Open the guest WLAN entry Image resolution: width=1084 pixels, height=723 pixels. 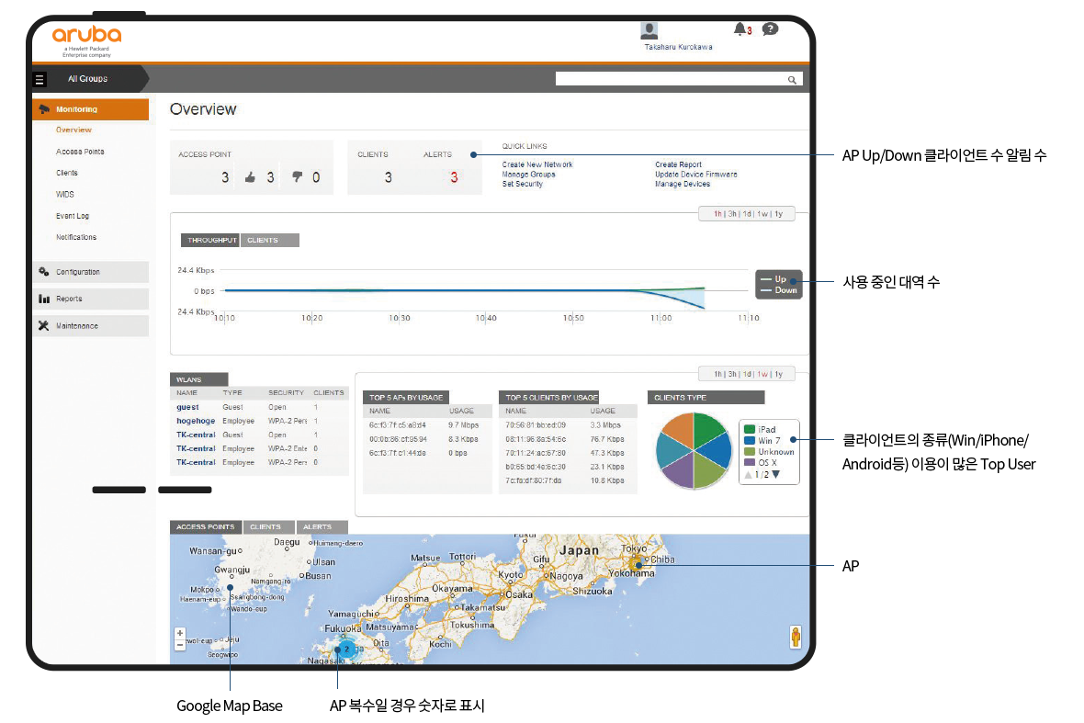coord(187,407)
